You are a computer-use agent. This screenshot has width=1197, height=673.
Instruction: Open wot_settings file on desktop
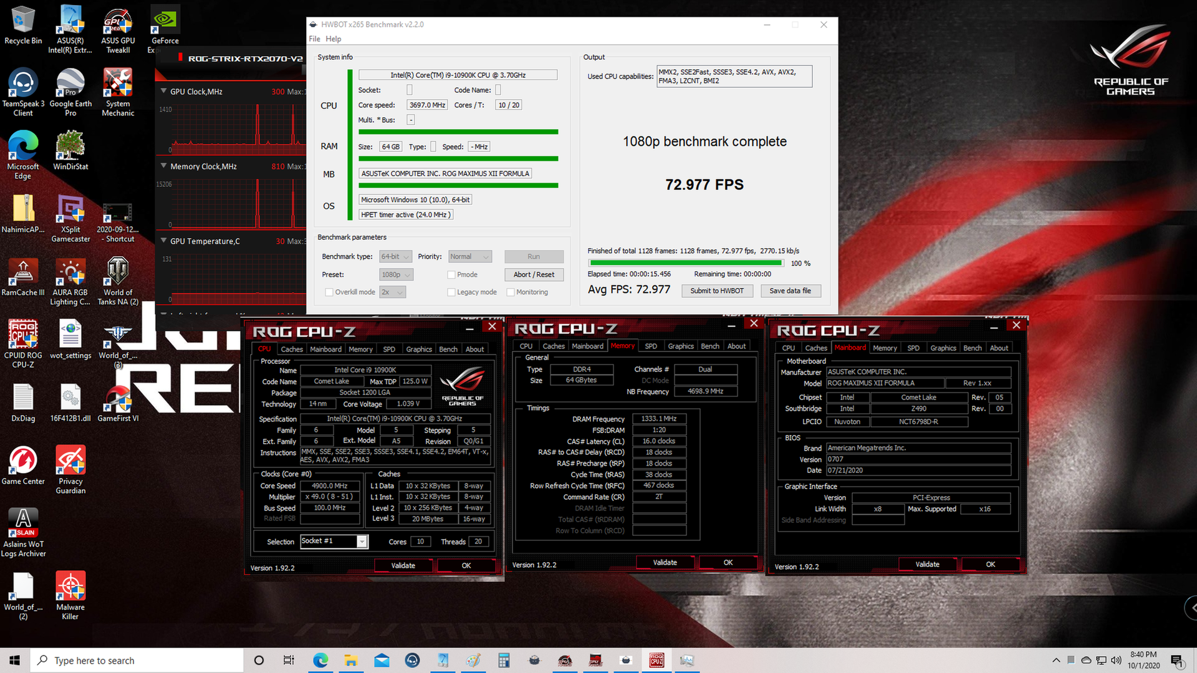[x=70, y=340]
